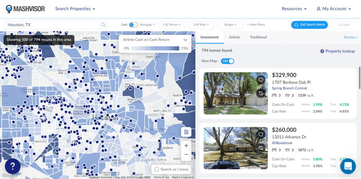Zoom out on the map
Image resolution: width=361 pixels, height=179 pixels.
point(186,154)
